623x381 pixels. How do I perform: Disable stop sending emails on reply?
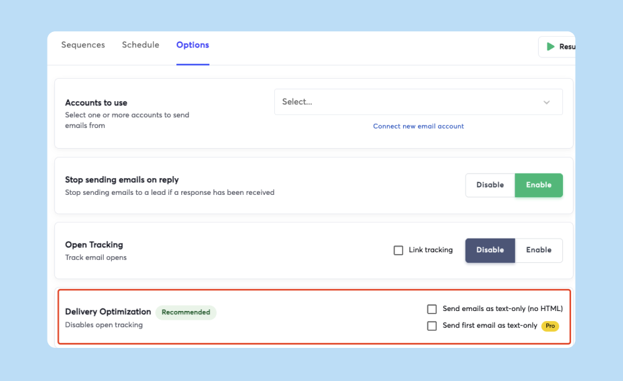tap(490, 185)
